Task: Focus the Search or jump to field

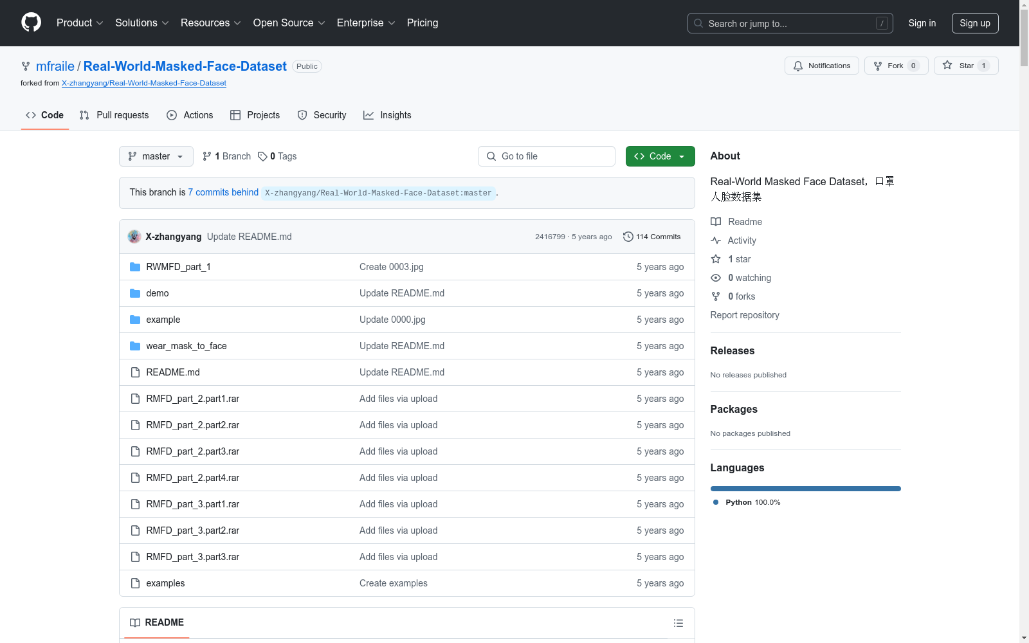Action: tap(790, 23)
